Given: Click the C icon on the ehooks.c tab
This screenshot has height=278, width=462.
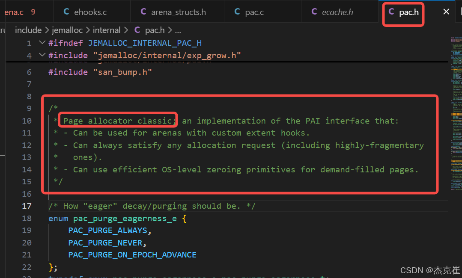Looking at the screenshot, I should click(66, 12).
